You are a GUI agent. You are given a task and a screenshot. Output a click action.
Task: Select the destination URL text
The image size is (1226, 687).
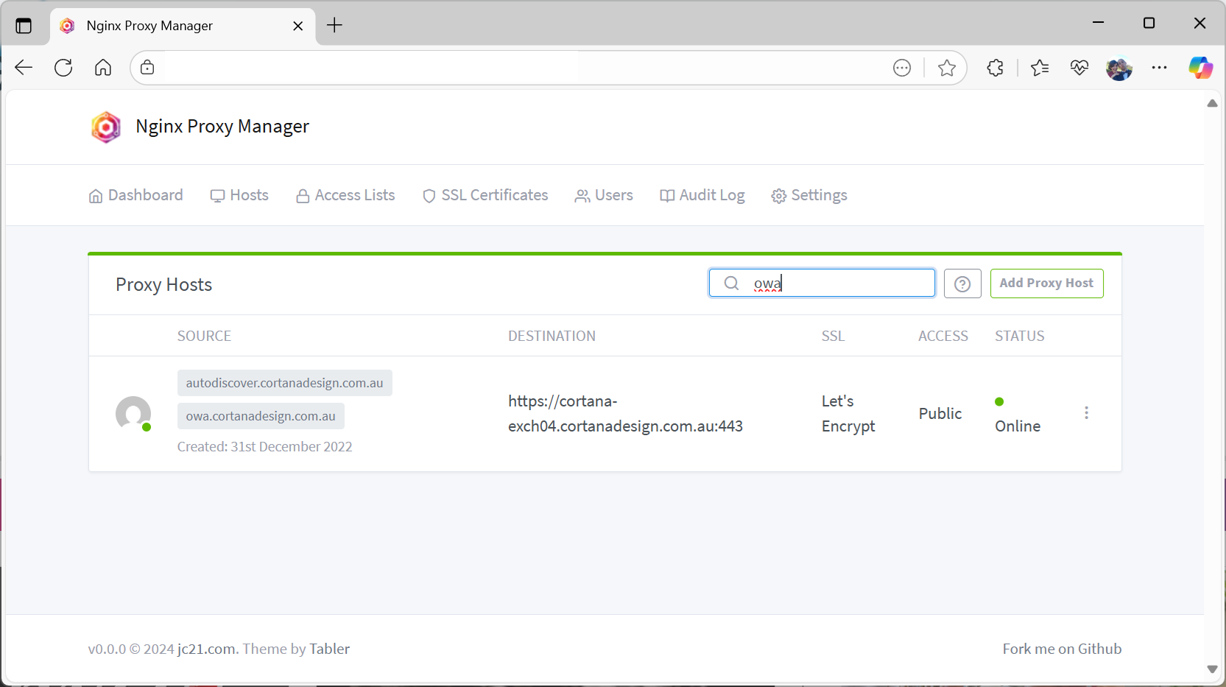(x=625, y=414)
